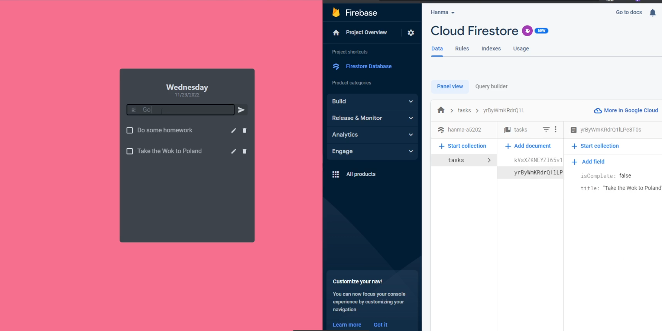The width and height of the screenshot is (662, 331).
Task: Check the 'Do some homework' checkbox
Action: tap(130, 130)
